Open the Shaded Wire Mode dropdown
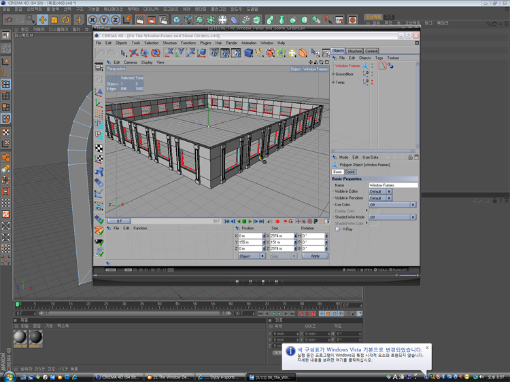The image size is (510, 382). coord(392,217)
